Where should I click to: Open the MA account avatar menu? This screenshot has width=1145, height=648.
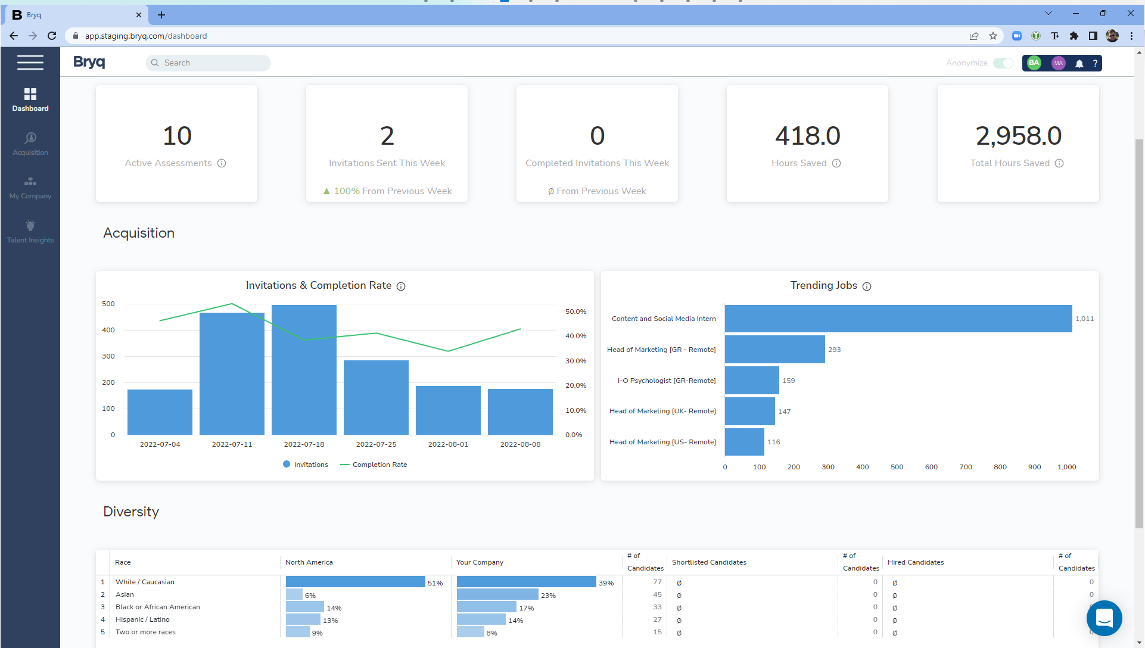click(x=1058, y=63)
